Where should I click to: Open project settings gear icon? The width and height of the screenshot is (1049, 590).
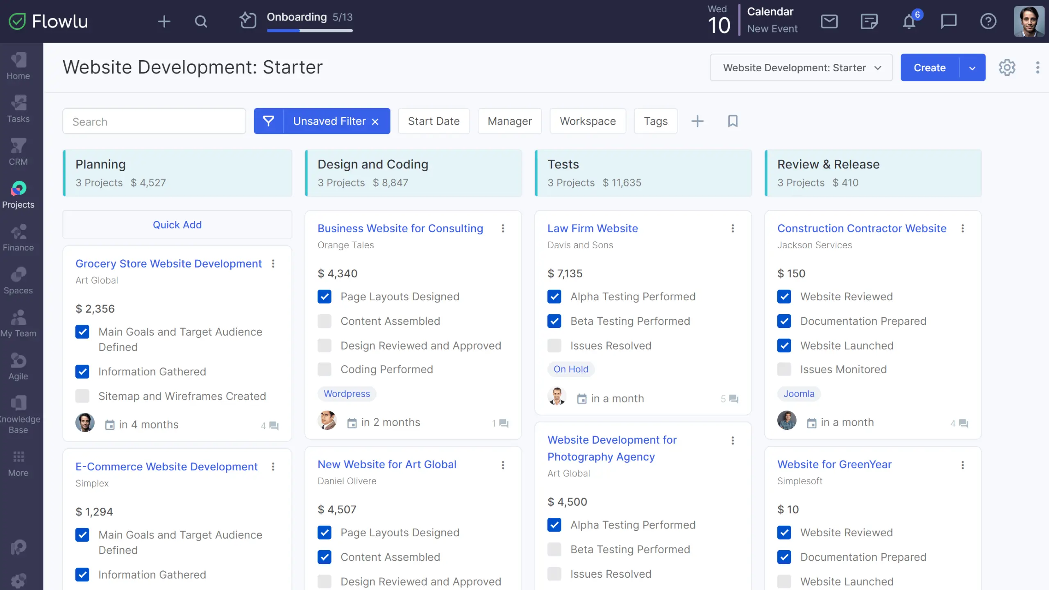[x=1007, y=68]
